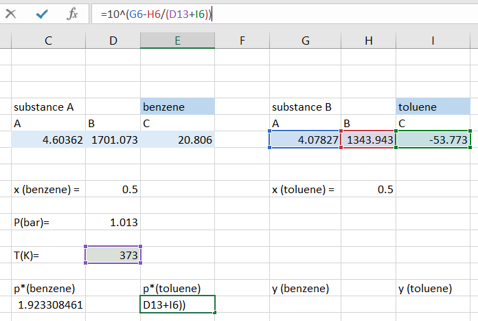The width and height of the screenshot is (478, 321).
Task: Click the blue toluene label cell
Action: [x=433, y=107]
